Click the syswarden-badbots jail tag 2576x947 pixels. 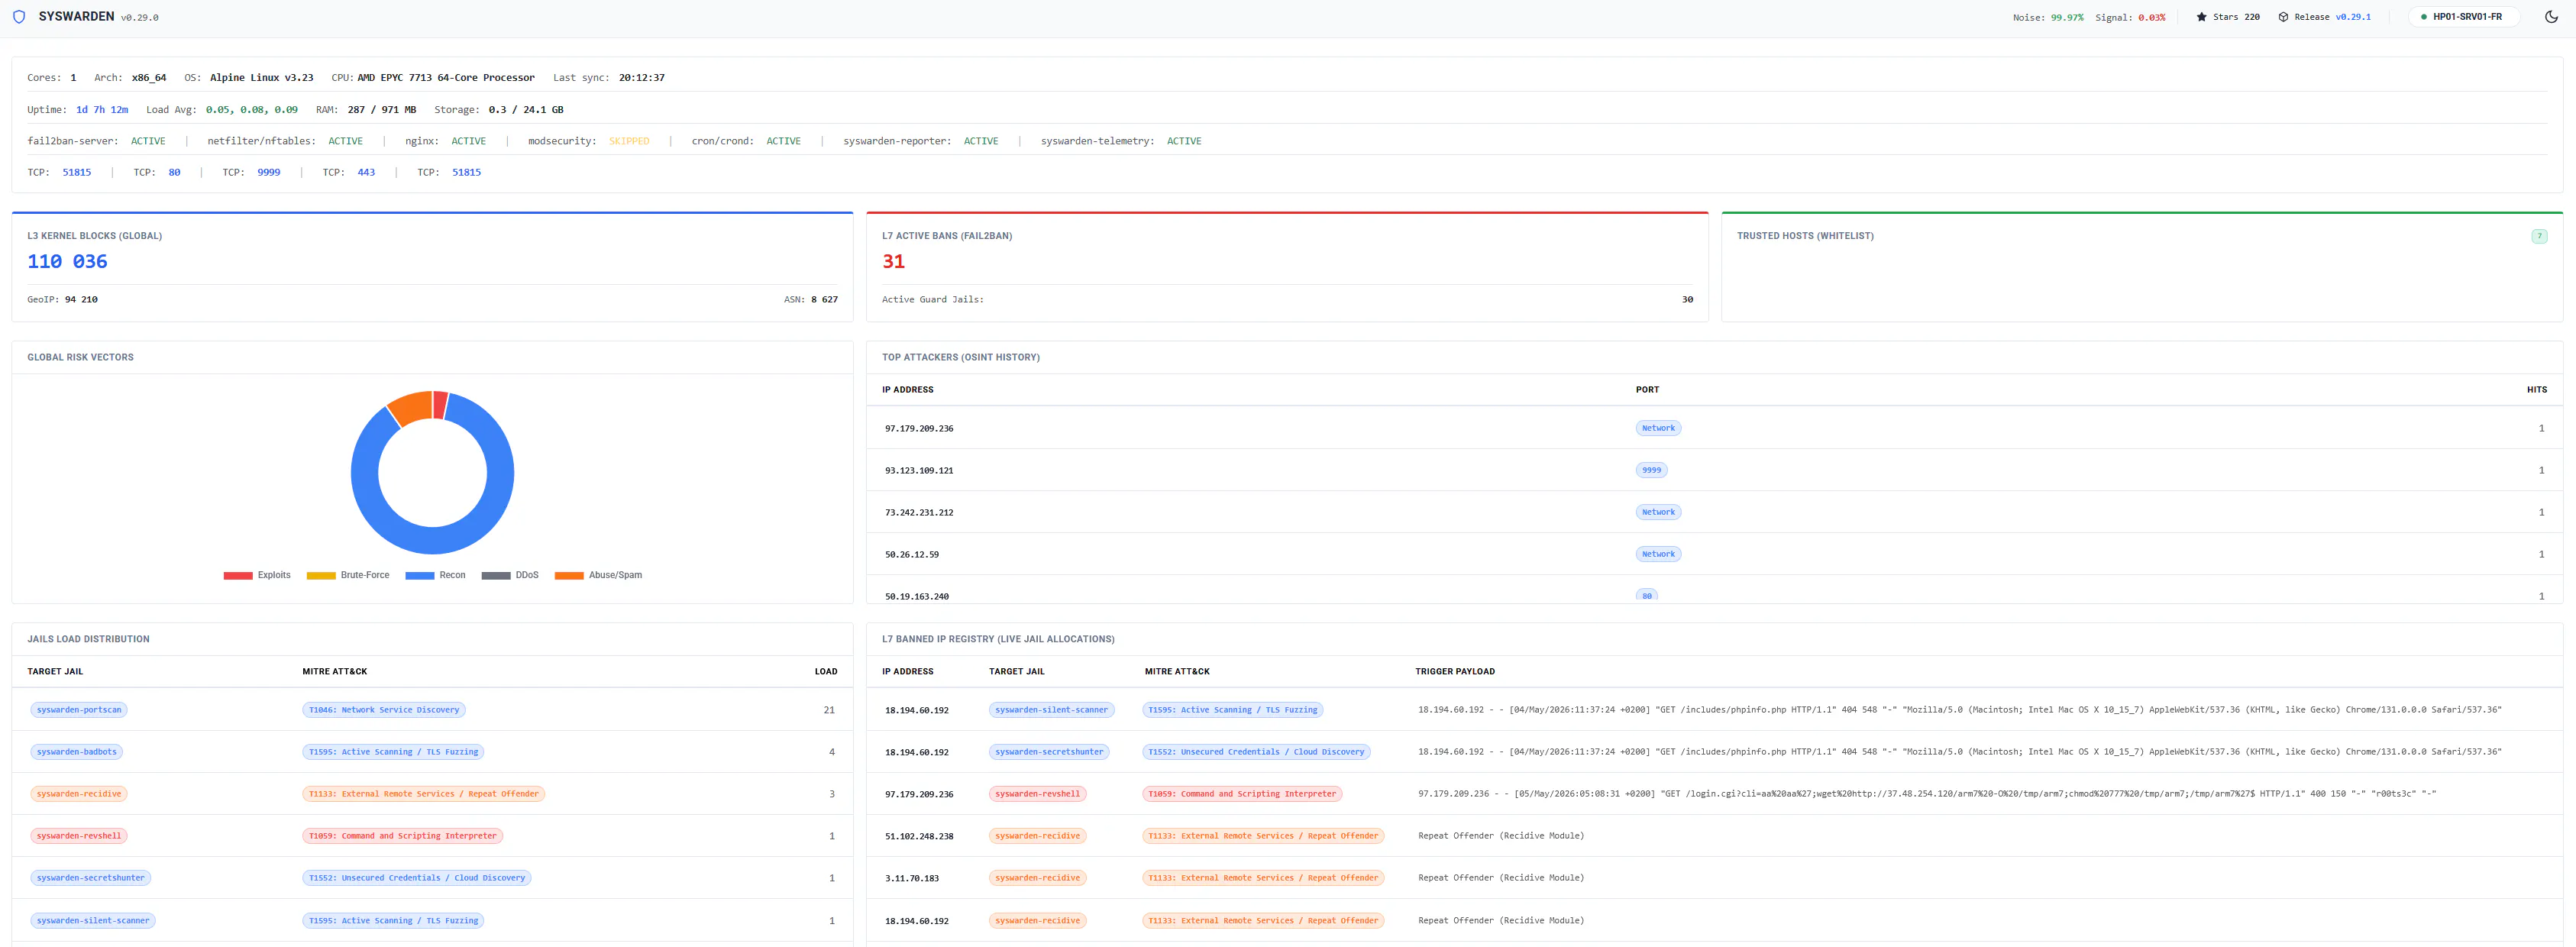(x=77, y=752)
